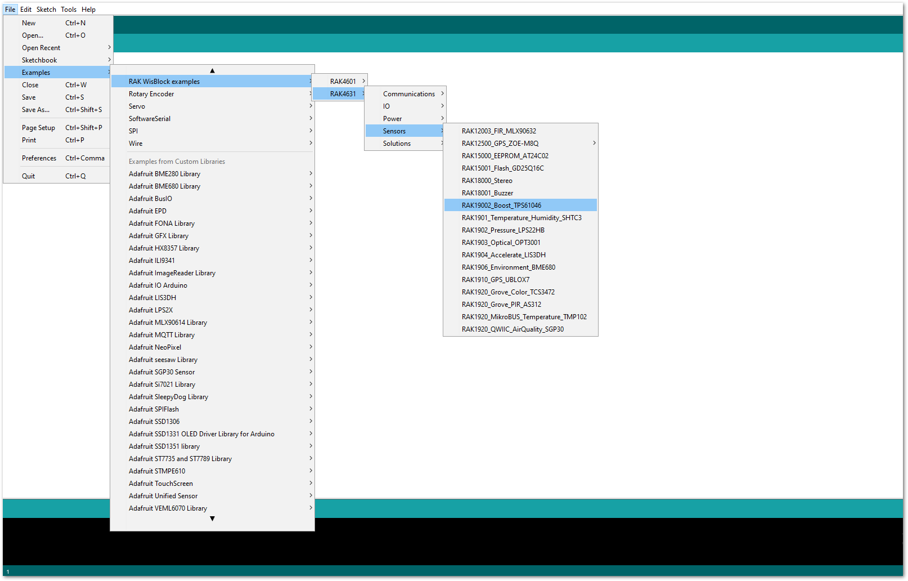This screenshot has width=908, height=581.
Task: Open RAK12003_FIR_MLX90632 example
Action: (x=520, y=131)
